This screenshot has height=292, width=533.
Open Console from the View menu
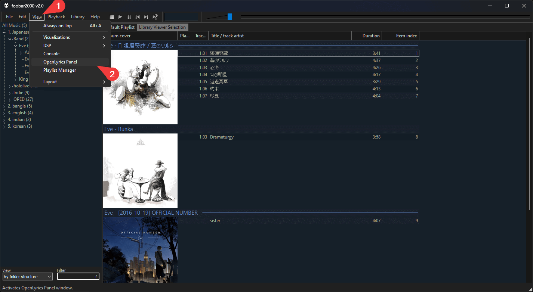[x=51, y=54]
